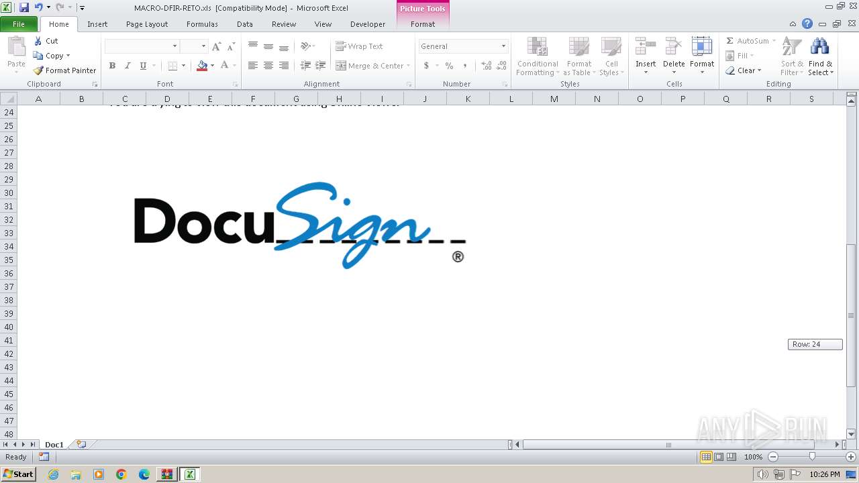The height and width of the screenshot is (483, 859).
Task: Open the Font size combo box
Action: [x=193, y=46]
